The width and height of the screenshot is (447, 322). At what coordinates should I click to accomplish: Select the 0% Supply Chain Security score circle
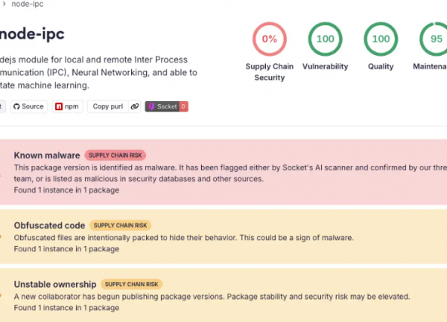click(270, 39)
